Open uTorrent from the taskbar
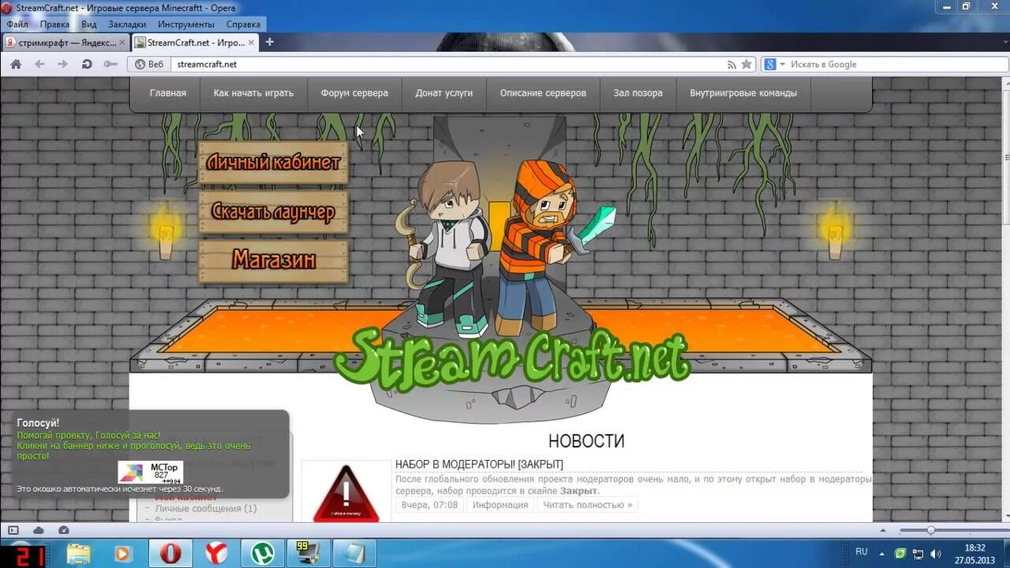 (262, 554)
